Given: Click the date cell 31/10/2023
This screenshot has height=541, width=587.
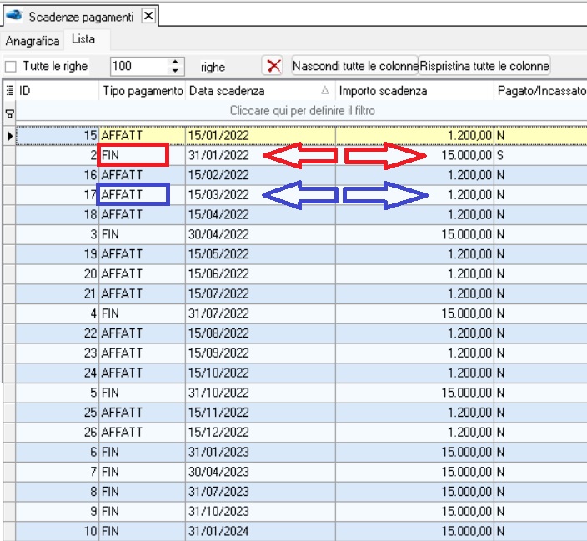Looking at the screenshot, I should pyautogui.click(x=260, y=512).
